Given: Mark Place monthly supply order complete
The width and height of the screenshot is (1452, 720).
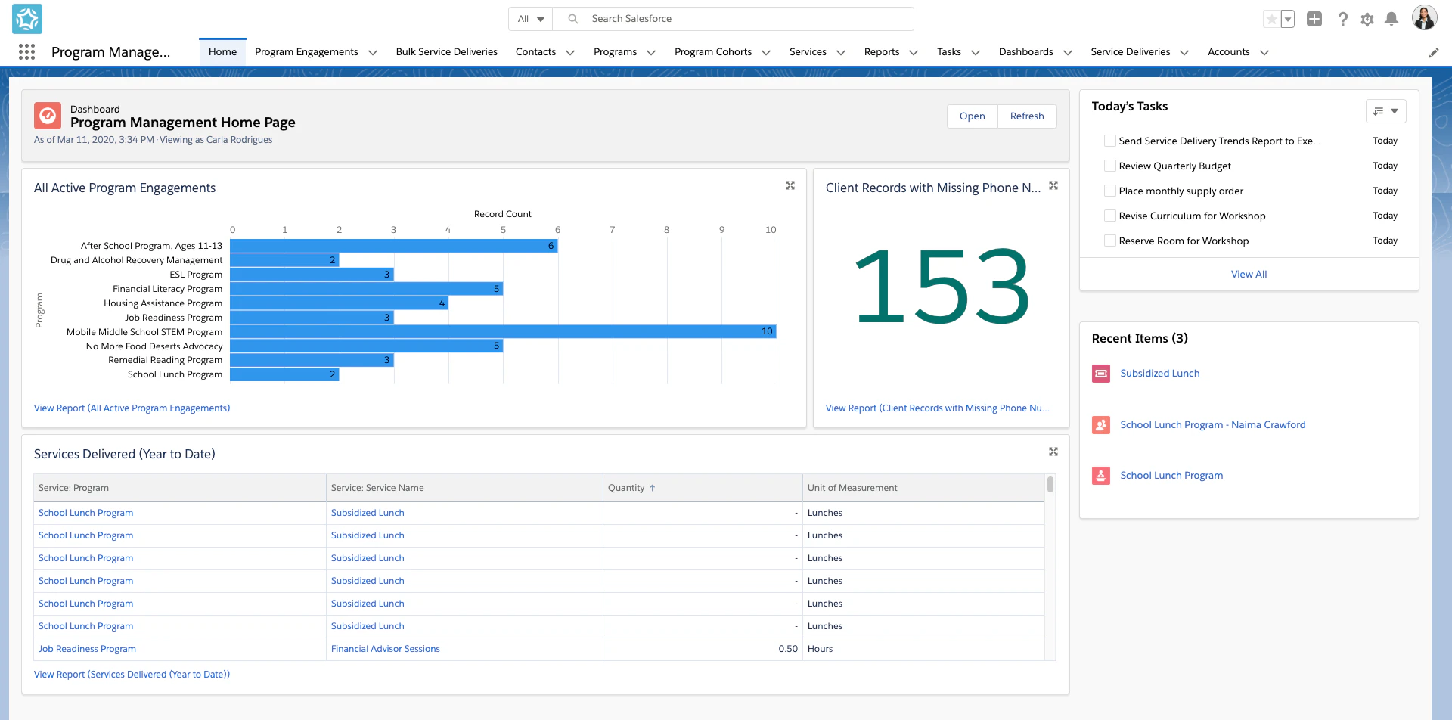Looking at the screenshot, I should [x=1109, y=190].
